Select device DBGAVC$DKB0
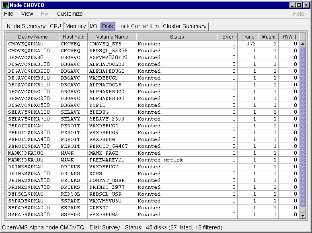This screenshot has width=312, height=233. [x=26, y=57]
